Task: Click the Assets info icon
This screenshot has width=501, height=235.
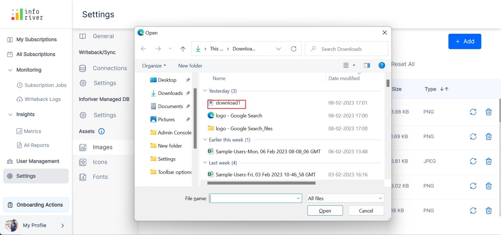Action: (101, 131)
